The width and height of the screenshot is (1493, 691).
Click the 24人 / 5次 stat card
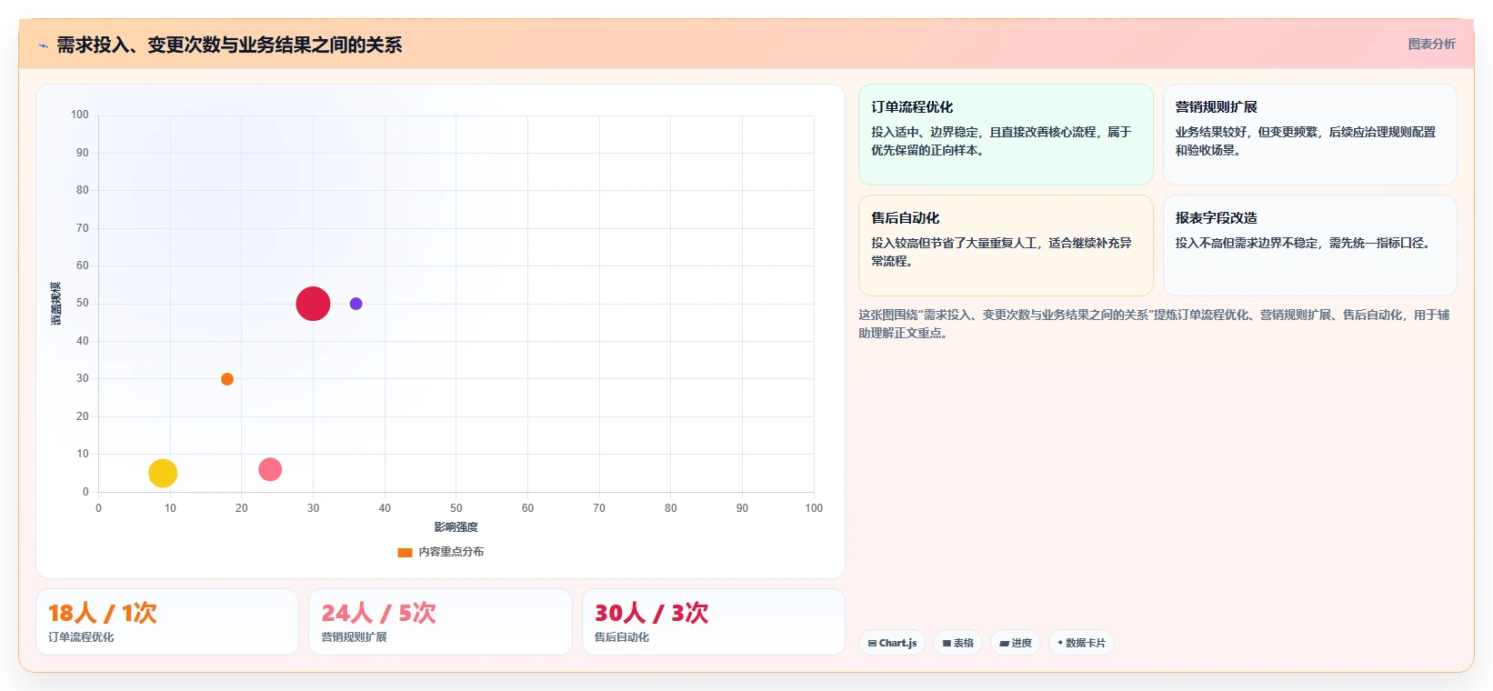pyautogui.click(x=440, y=622)
